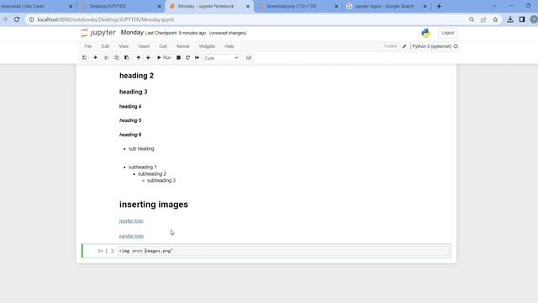Move selected cell down arrow
Screen dimensions: 538x303
[148, 58]
